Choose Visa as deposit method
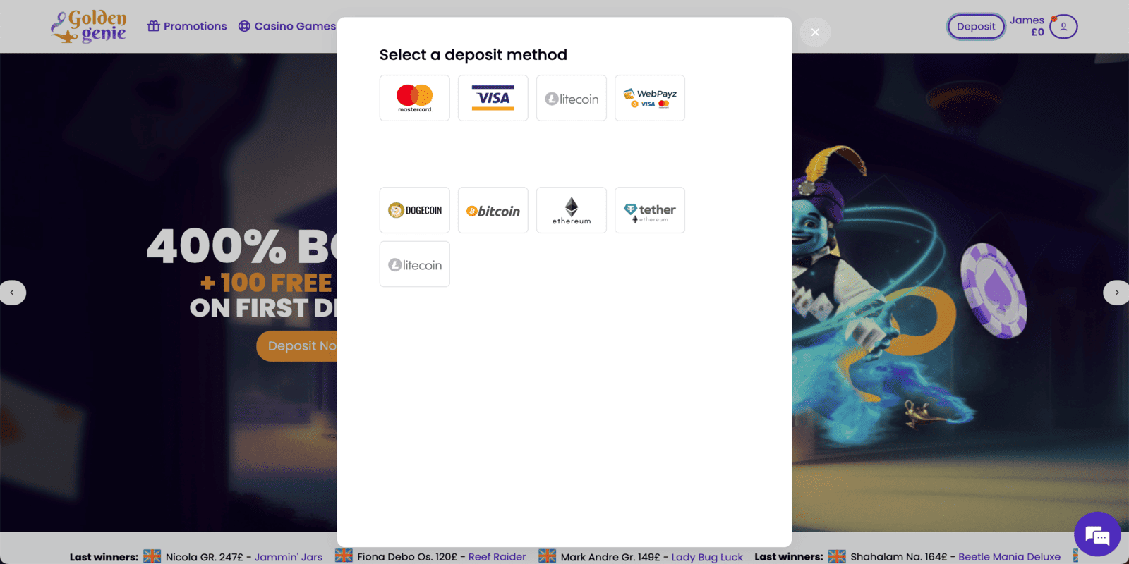 pos(493,98)
